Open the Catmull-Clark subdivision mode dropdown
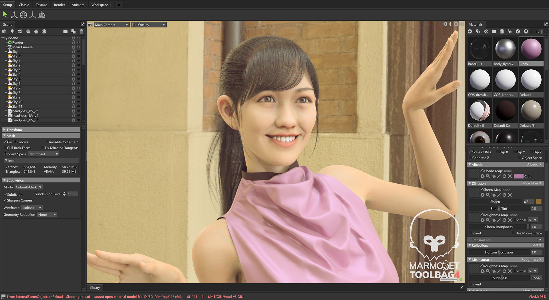Screen dimensions: 549x300 point(29,187)
